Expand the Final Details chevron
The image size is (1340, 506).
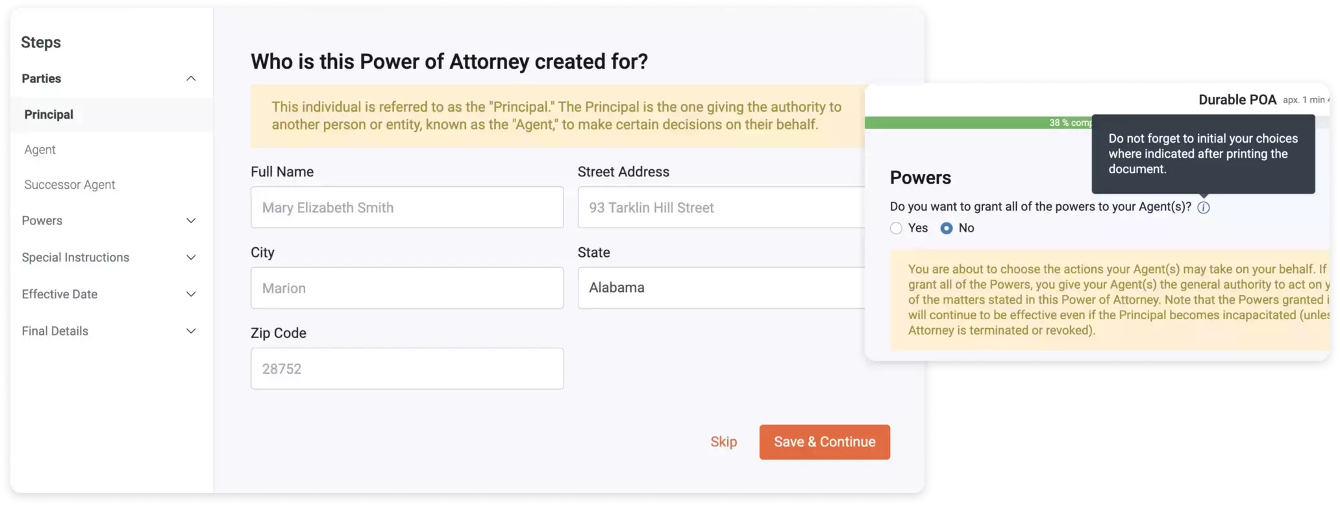tap(191, 331)
